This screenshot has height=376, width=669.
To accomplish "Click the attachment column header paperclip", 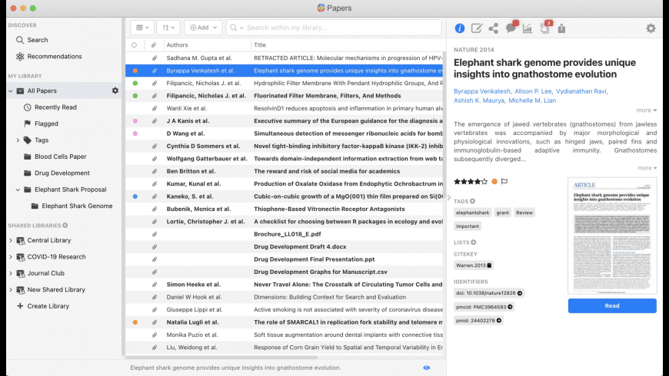I will (154, 45).
